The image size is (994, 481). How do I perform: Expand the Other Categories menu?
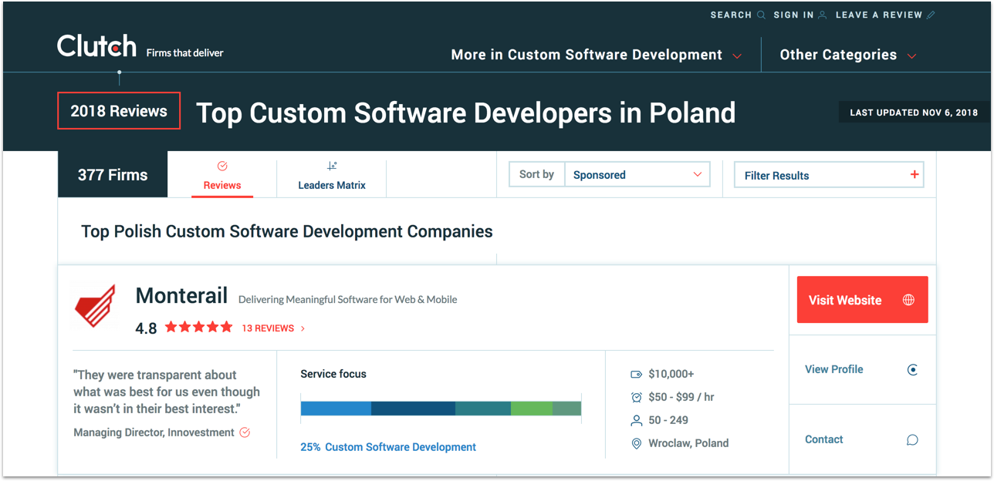coord(848,55)
